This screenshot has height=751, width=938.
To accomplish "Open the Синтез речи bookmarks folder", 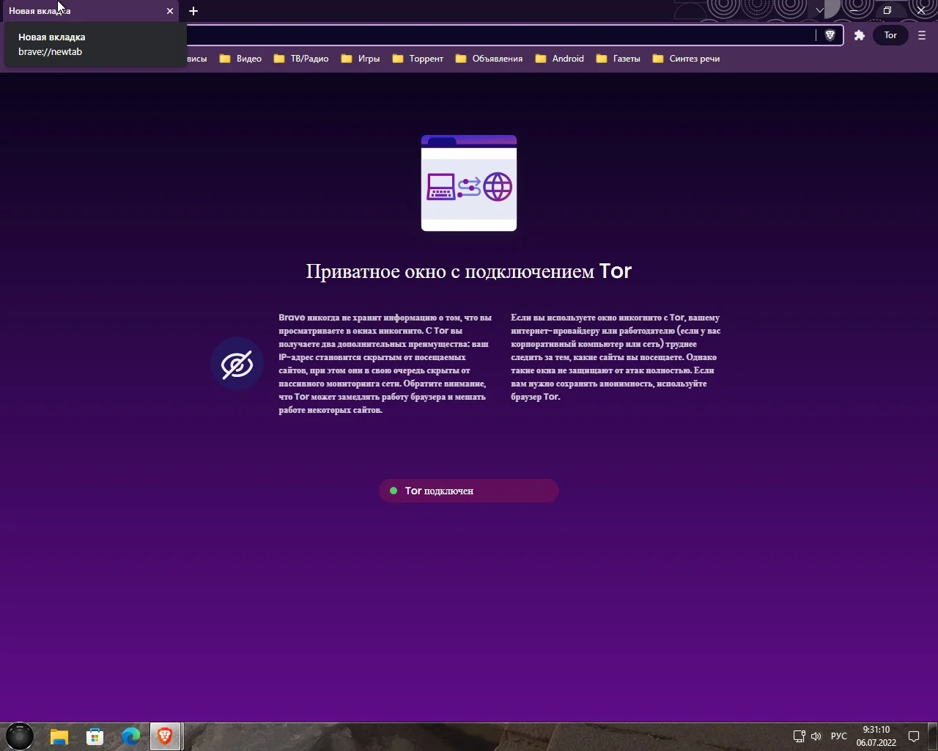I will (x=686, y=59).
